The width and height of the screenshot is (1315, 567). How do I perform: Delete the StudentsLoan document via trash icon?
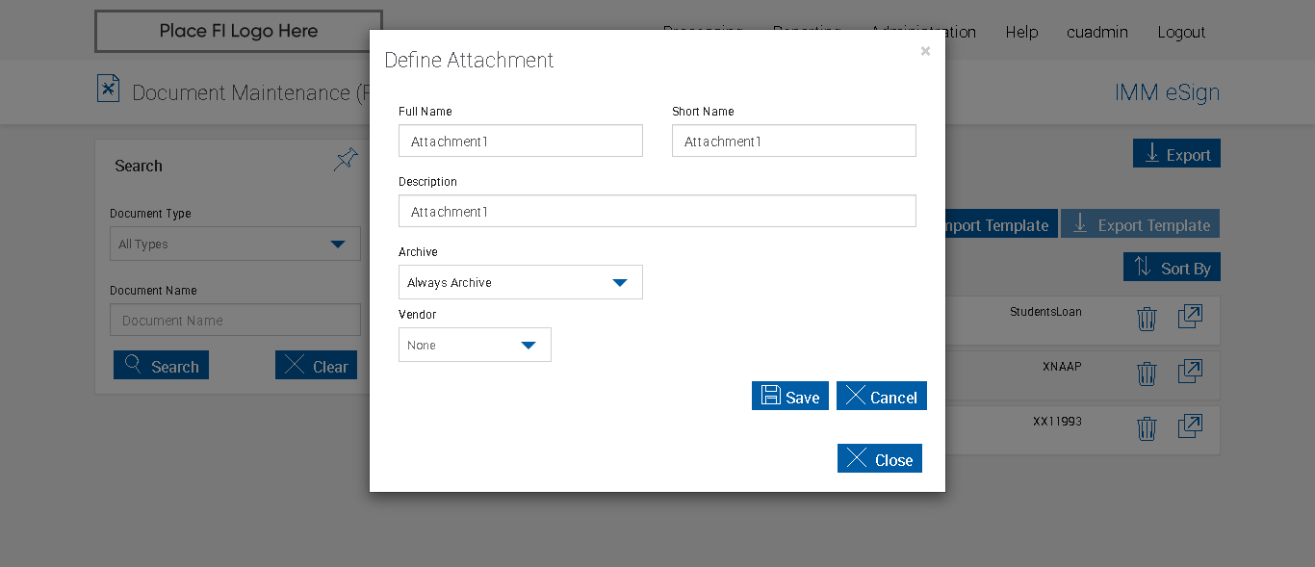[1146, 319]
